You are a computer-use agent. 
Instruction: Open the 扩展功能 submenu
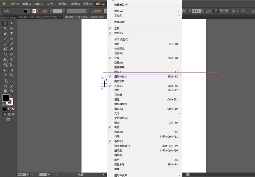[x=144, y=22]
